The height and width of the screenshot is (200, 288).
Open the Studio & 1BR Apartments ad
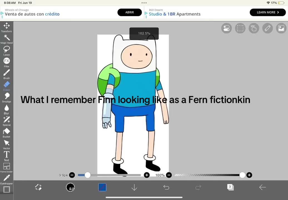click(x=175, y=14)
